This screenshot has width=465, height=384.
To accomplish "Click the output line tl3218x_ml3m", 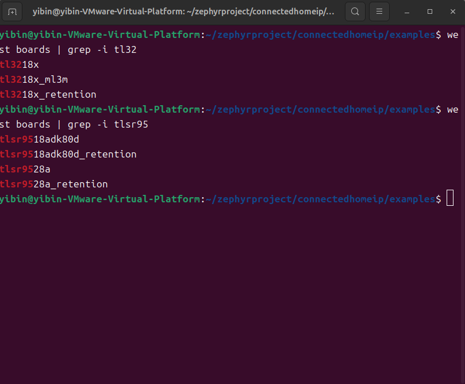I will coord(34,79).
